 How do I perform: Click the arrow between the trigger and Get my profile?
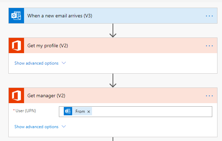113,31
